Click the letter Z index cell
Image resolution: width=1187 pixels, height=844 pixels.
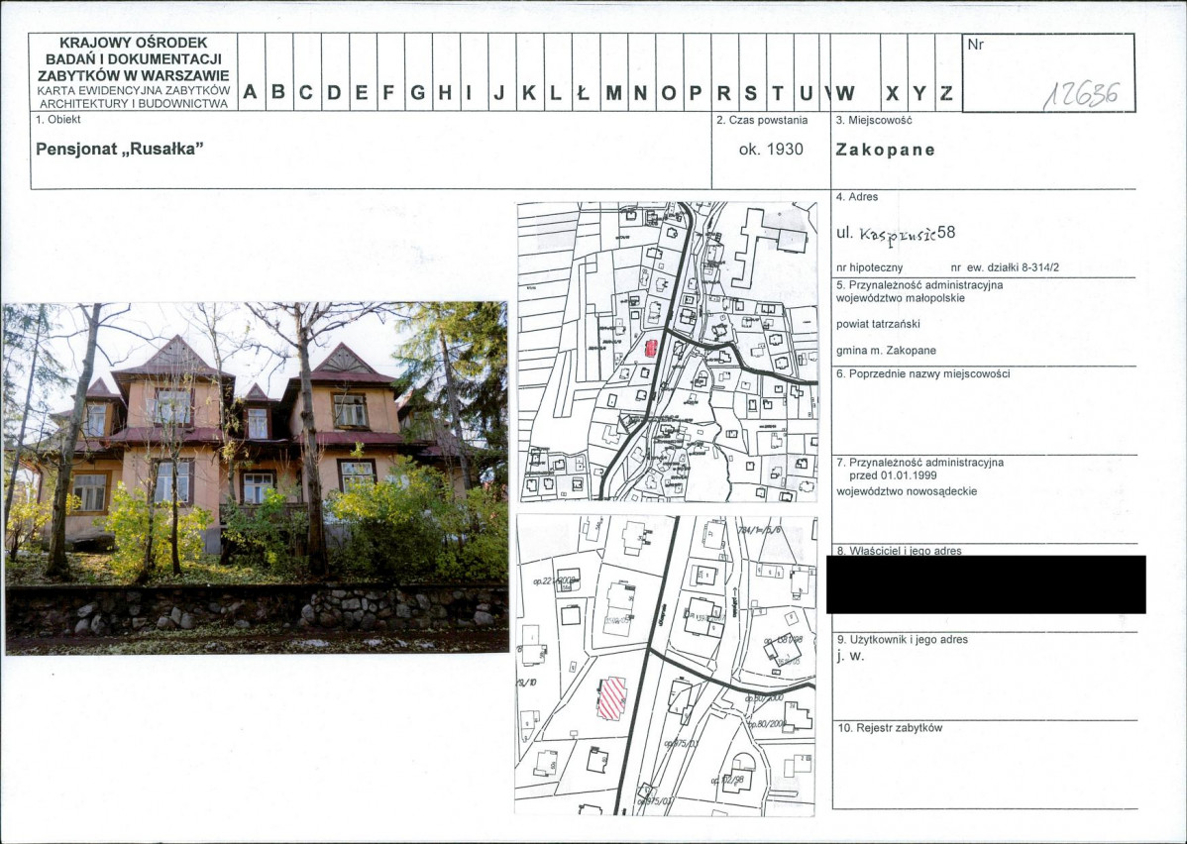pos(946,93)
